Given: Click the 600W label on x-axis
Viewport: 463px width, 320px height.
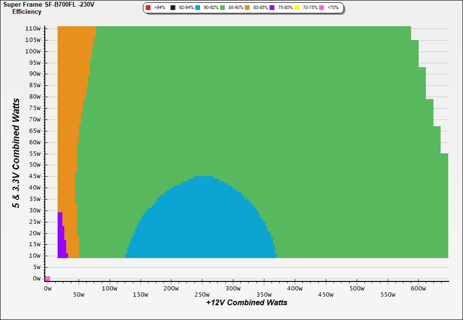Looking at the screenshot, I should pos(418,289).
